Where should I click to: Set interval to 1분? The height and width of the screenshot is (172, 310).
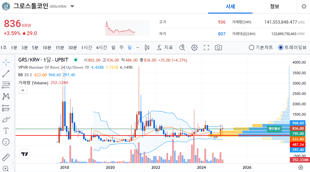click(x=14, y=47)
